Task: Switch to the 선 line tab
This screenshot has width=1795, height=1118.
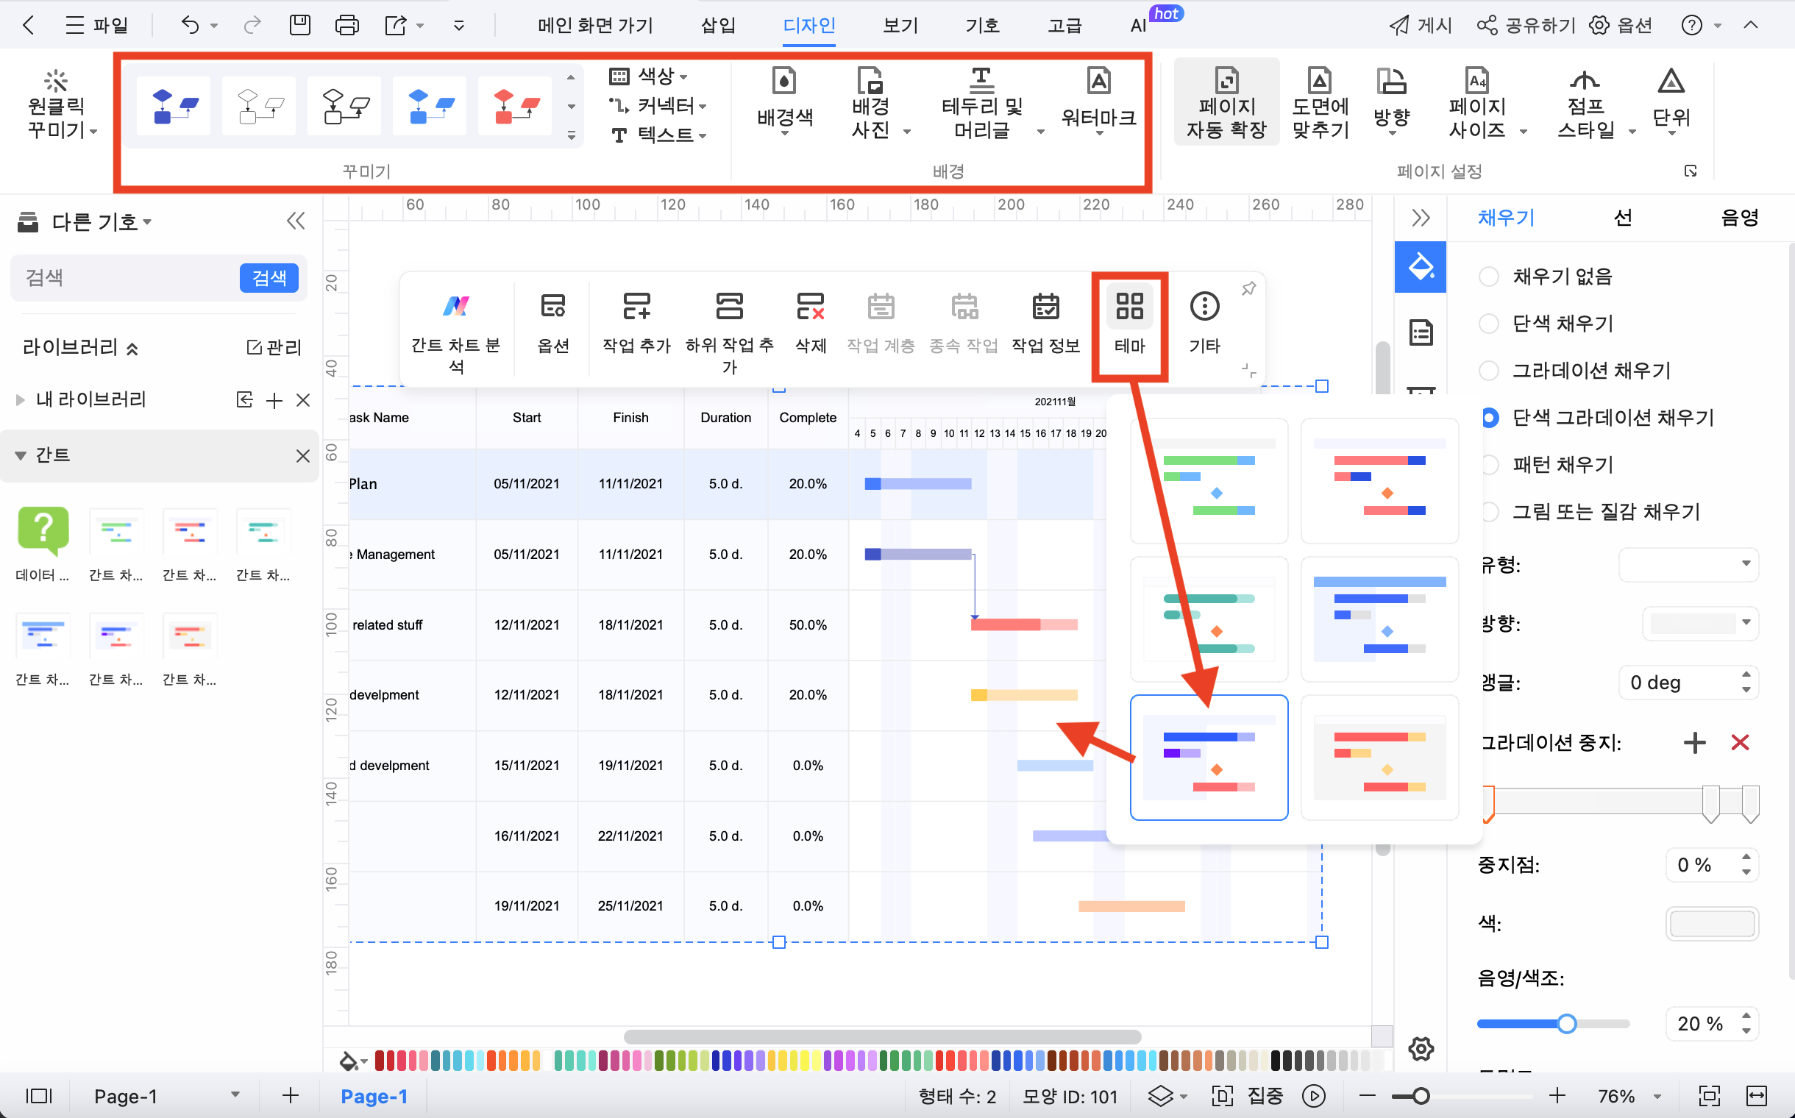Action: 1622,218
